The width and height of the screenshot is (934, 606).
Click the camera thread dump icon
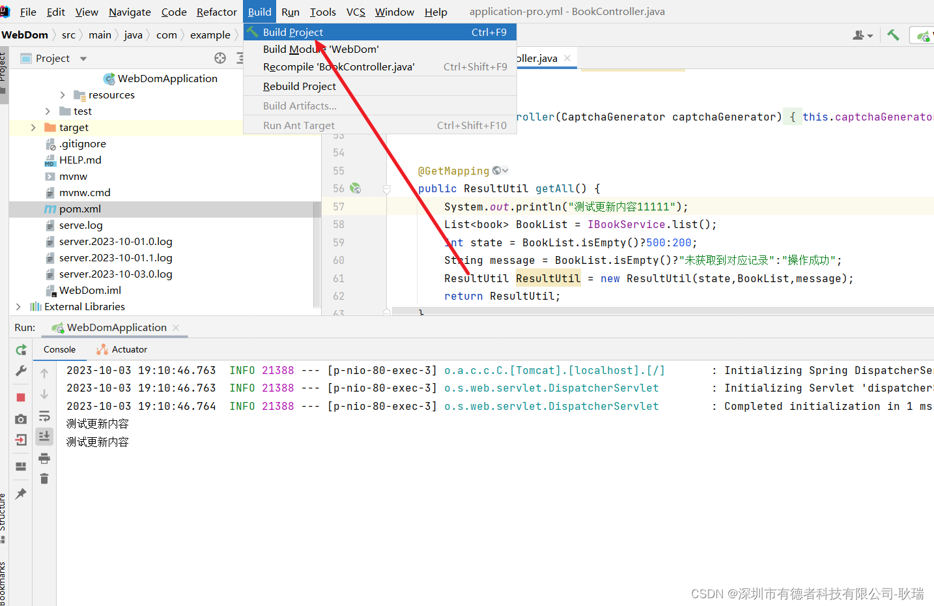pyautogui.click(x=21, y=419)
